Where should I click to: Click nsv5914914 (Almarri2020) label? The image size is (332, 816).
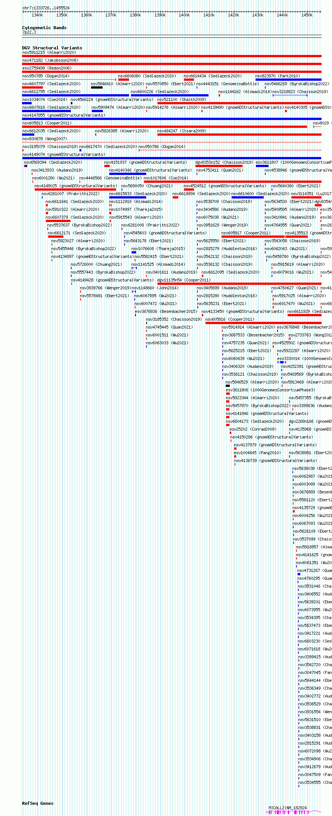pyautogui.click(x=249, y=327)
